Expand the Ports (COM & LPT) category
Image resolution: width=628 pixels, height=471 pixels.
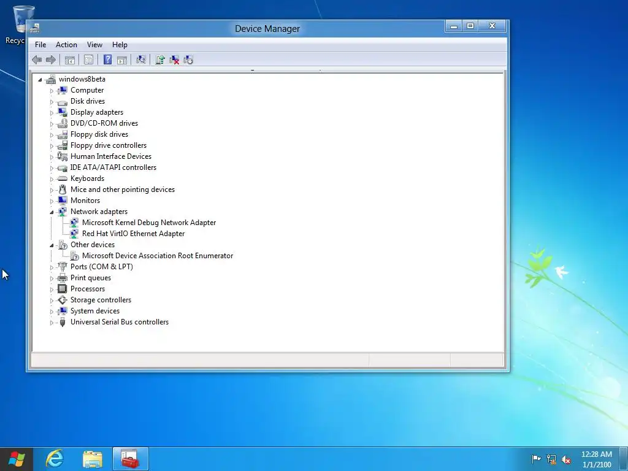point(52,267)
